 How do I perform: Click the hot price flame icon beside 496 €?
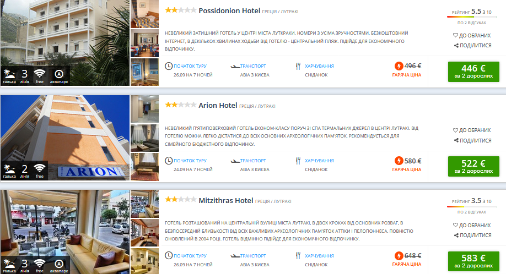(399, 66)
